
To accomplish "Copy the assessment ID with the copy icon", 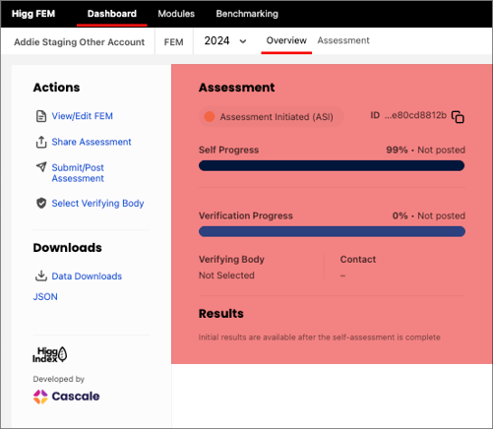I will click(458, 116).
